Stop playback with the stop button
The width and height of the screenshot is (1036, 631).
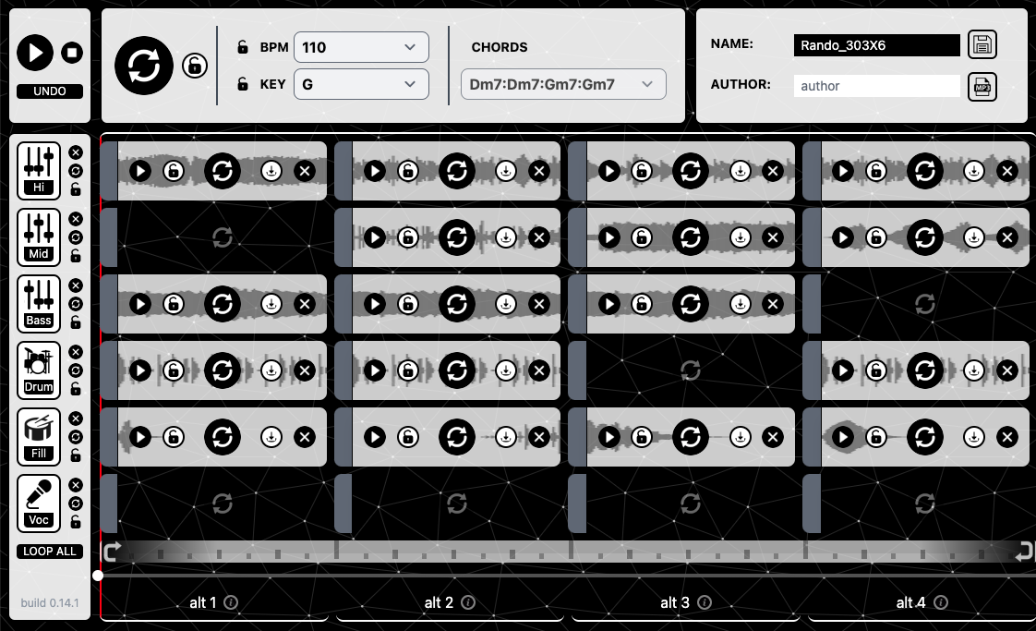pyautogui.click(x=72, y=53)
